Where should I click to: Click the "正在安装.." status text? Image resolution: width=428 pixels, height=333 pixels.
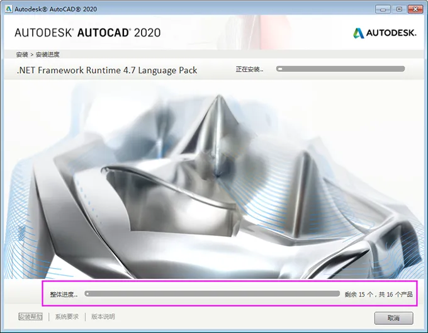point(249,69)
